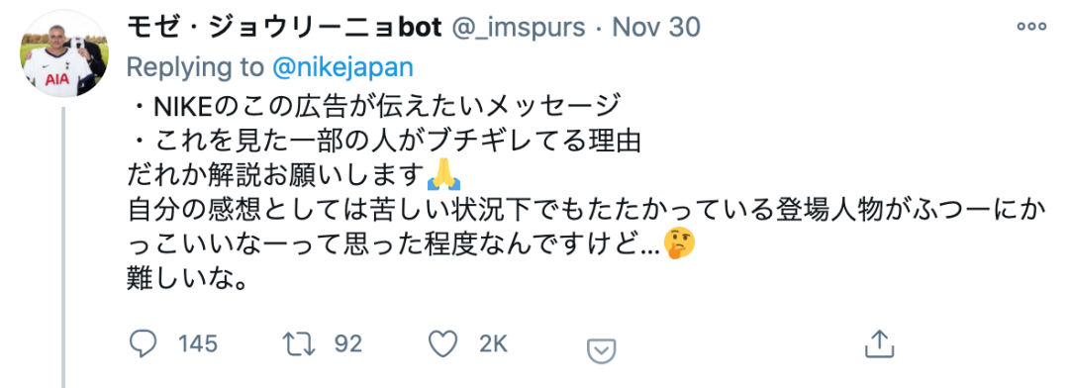Open the share tweet upload icon
This screenshot has height=388, width=1069.
(x=879, y=343)
